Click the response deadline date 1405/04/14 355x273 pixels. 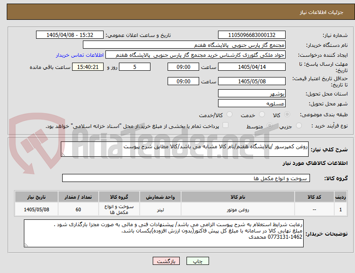(251, 67)
